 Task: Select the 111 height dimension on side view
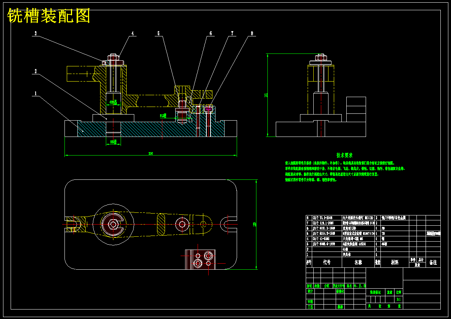point(266,95)
